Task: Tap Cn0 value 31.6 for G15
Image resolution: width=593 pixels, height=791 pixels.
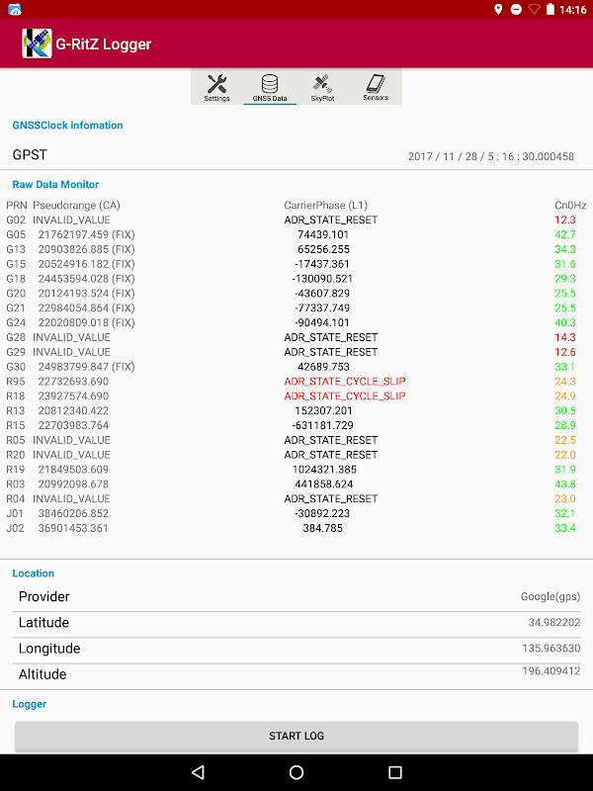Action: (x=564, y=264)
